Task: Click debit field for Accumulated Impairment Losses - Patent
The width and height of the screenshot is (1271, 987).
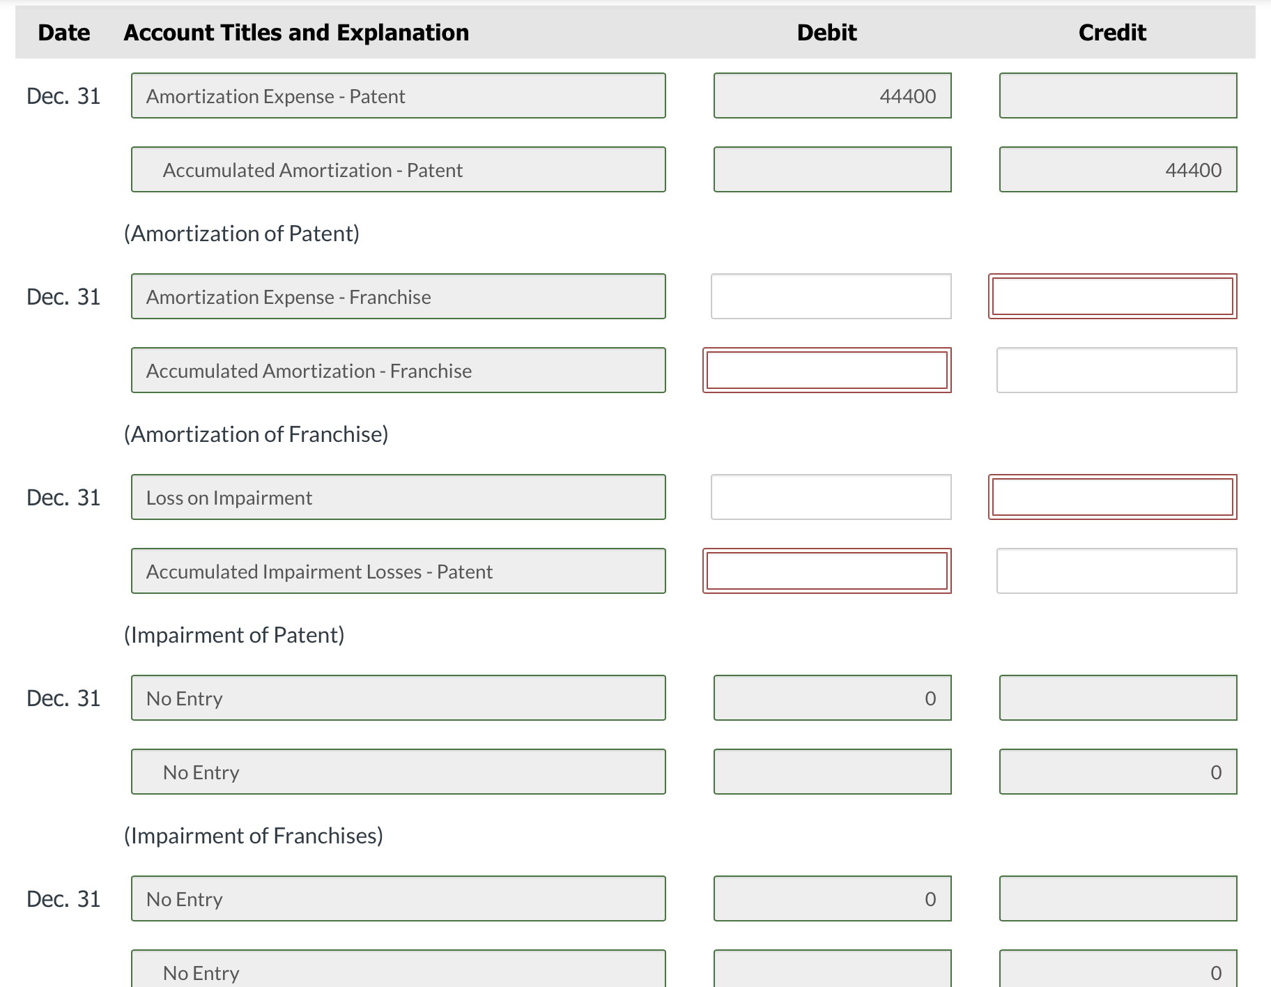Action: [826, 572]
